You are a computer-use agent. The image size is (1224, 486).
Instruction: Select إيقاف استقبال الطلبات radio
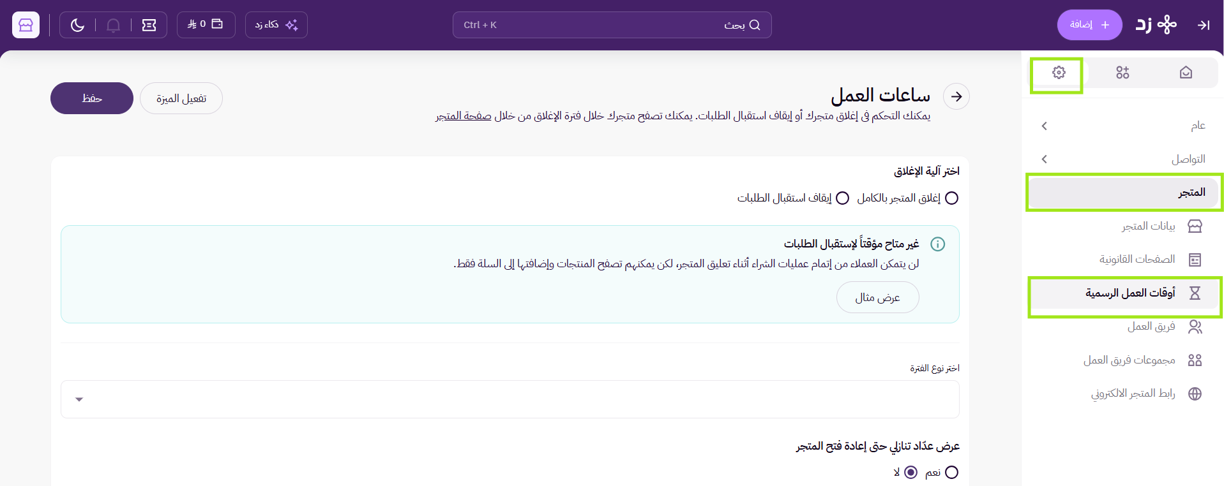click(x=843, y=198)
